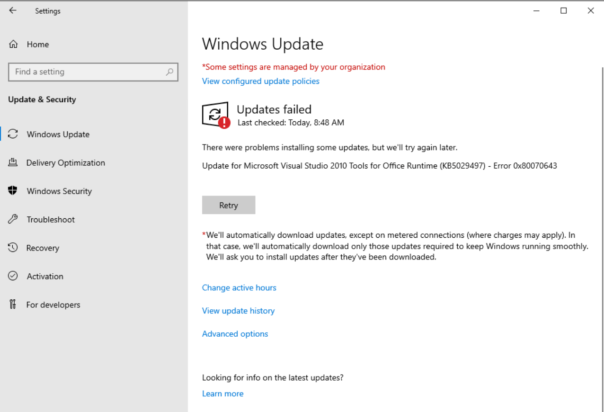Click the Updates failed status icon
Image resolution: width=604 pixels, height=412 pixels.
pyautogui.click(x=216, y=115)
